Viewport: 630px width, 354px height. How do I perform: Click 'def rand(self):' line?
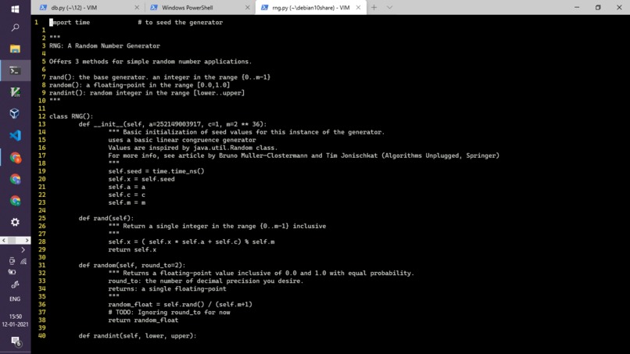coord(106,218)
